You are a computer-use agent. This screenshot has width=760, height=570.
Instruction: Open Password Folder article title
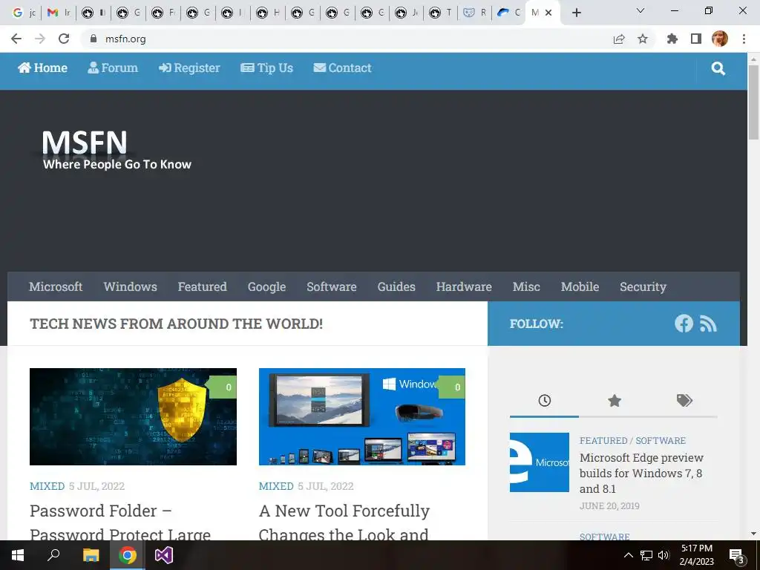(120, 522)
